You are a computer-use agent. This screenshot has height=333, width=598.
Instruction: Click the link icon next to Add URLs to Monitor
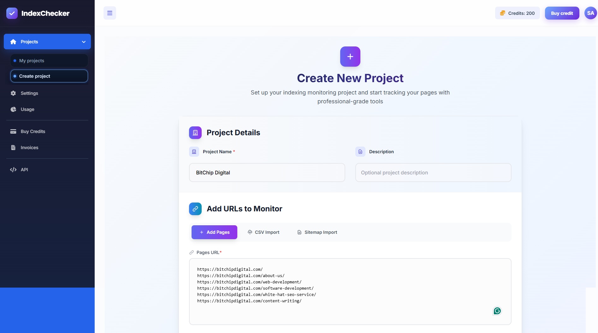195,209
